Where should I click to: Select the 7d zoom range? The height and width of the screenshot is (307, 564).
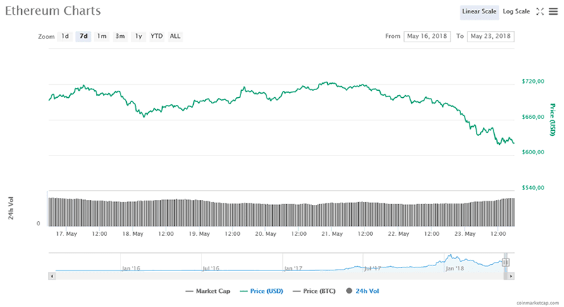click(x=83, y=36)
